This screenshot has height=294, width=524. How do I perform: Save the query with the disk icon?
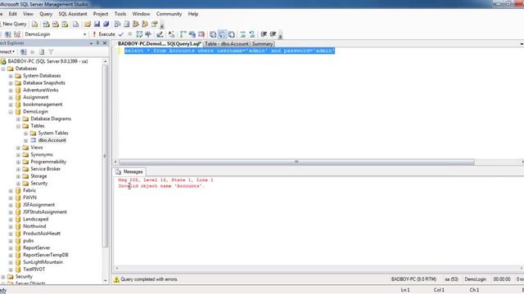[x=97, y=24]
